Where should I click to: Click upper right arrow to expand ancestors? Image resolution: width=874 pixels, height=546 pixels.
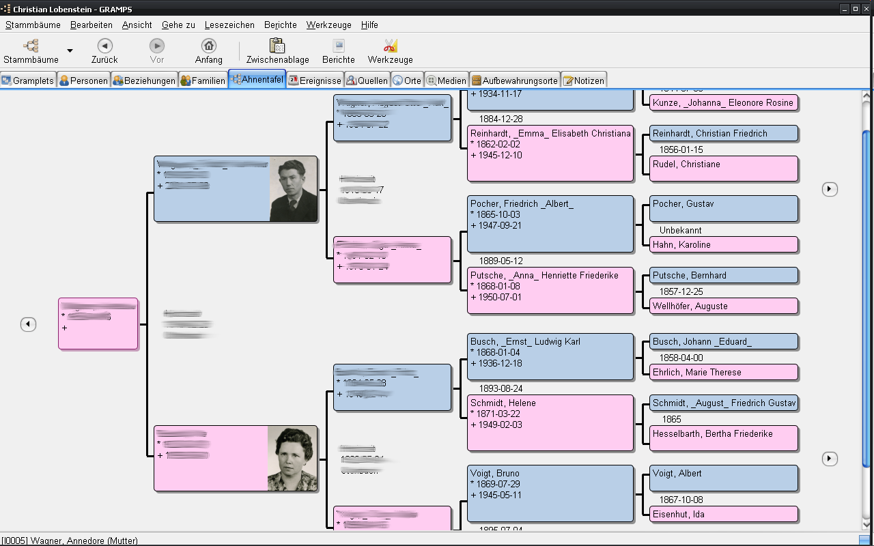(830, 189)
